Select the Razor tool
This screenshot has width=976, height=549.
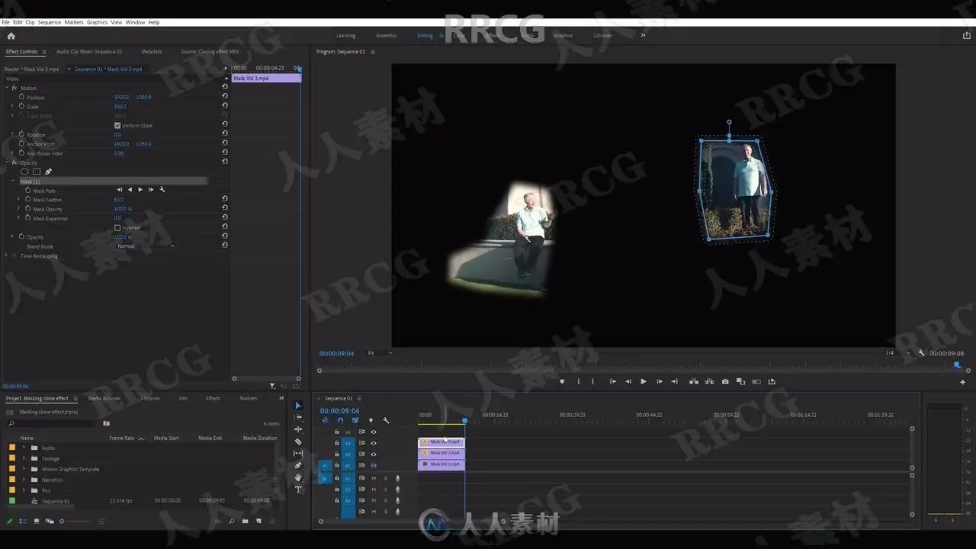click(x=298, y=441)
